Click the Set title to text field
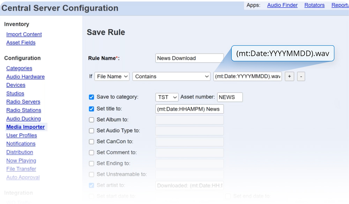 (x=189, y=109)
